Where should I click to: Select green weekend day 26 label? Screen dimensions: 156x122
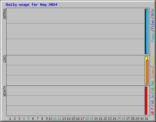(x=123, y=119)
